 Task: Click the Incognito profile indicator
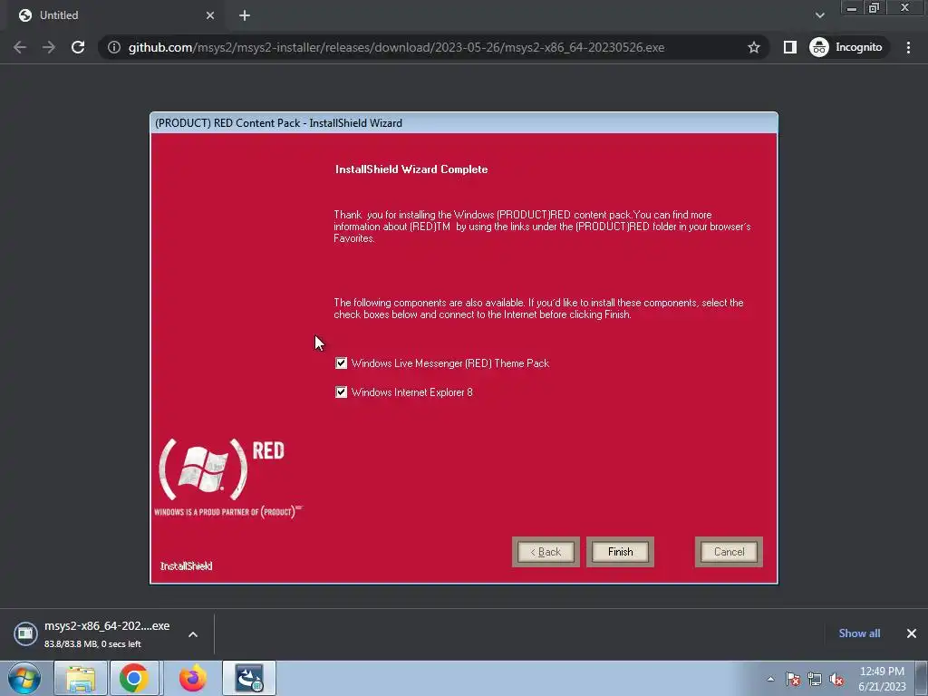[x=846, y=47]
